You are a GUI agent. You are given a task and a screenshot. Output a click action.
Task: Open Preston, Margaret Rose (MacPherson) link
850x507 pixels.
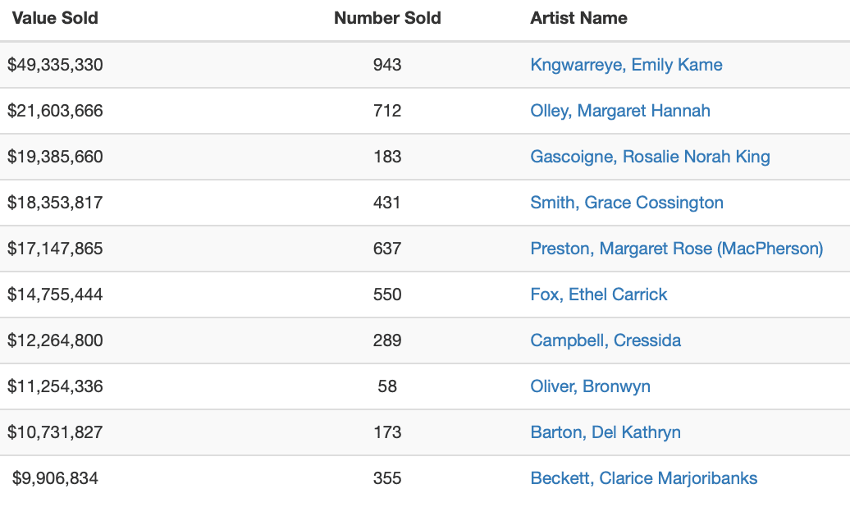677,249
